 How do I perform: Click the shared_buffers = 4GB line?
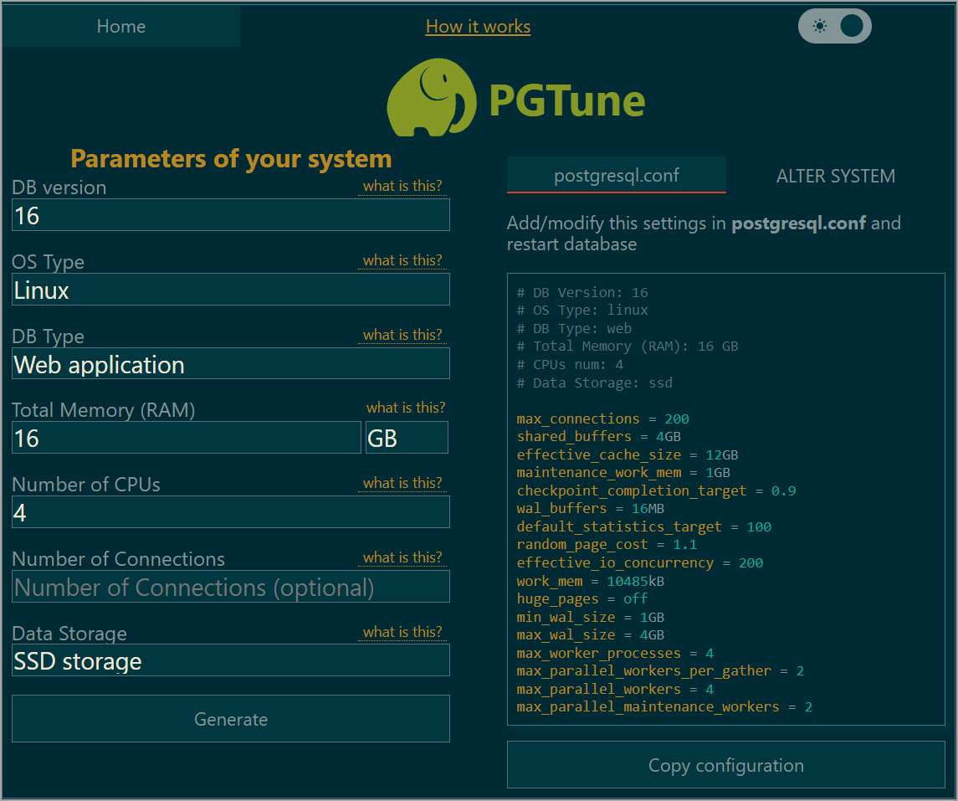point(599,436)
